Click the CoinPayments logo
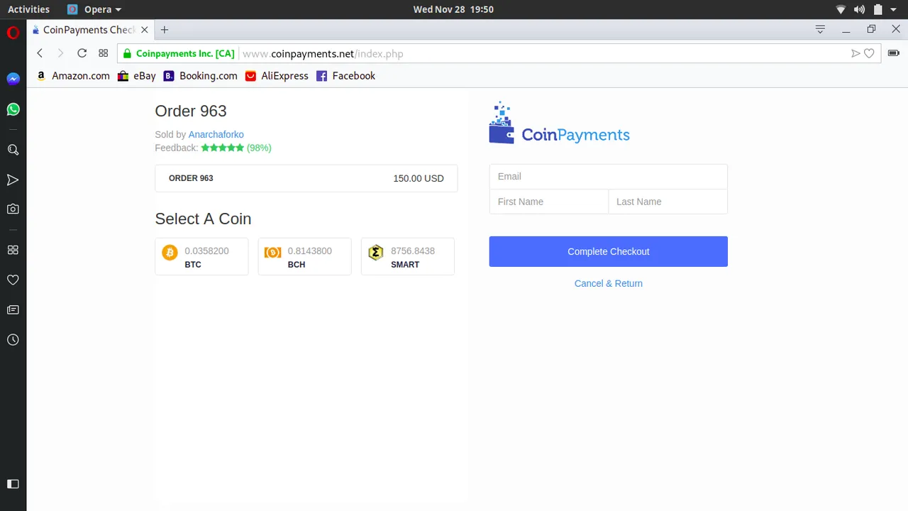The width and height of the screenshot is (908, 511). click(x=559, y=123)
